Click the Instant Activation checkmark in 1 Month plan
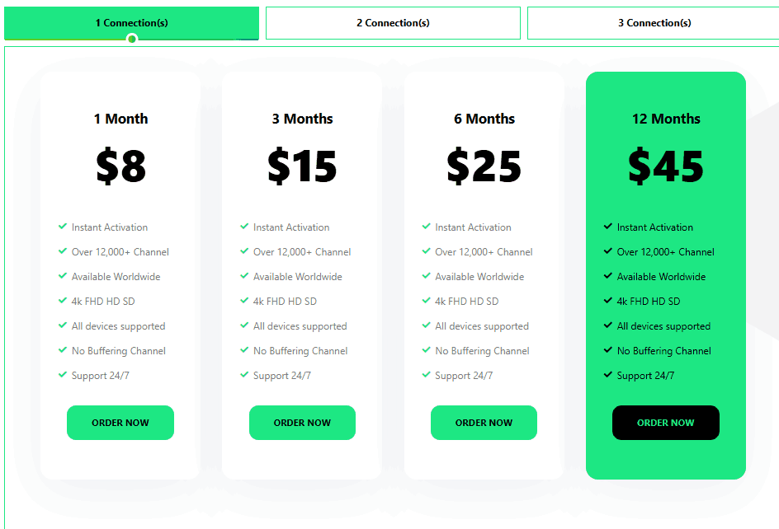 click(63, 227)
